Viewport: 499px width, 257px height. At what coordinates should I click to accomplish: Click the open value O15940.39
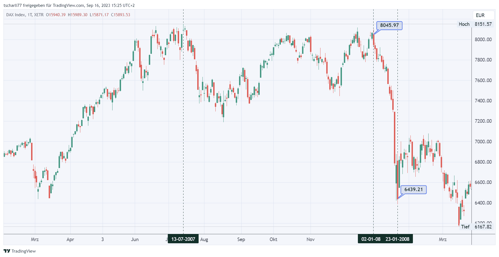pyautogui.click(x=56, y=15)
